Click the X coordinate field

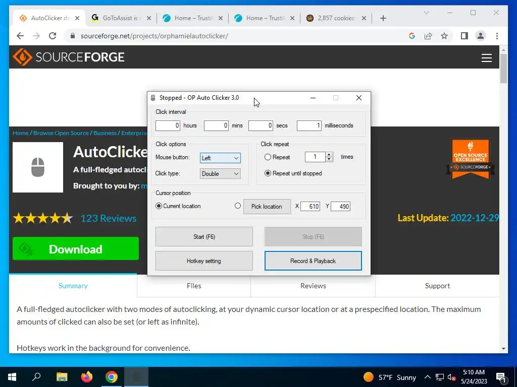tap(311, 206)
